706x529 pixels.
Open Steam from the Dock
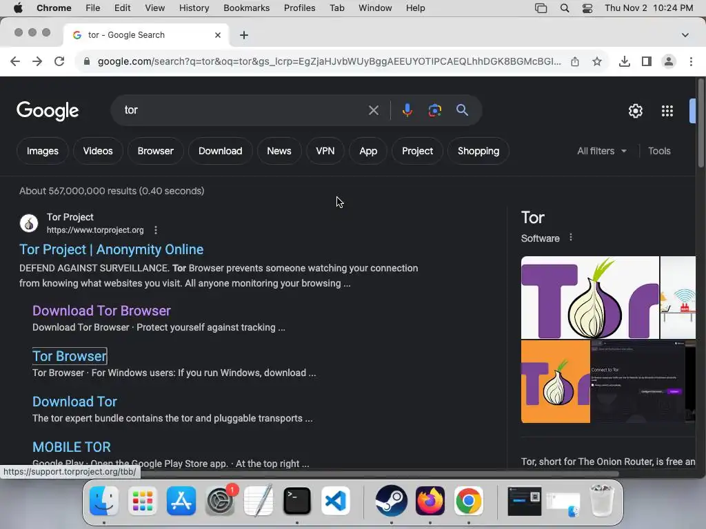tap(392, 501)
